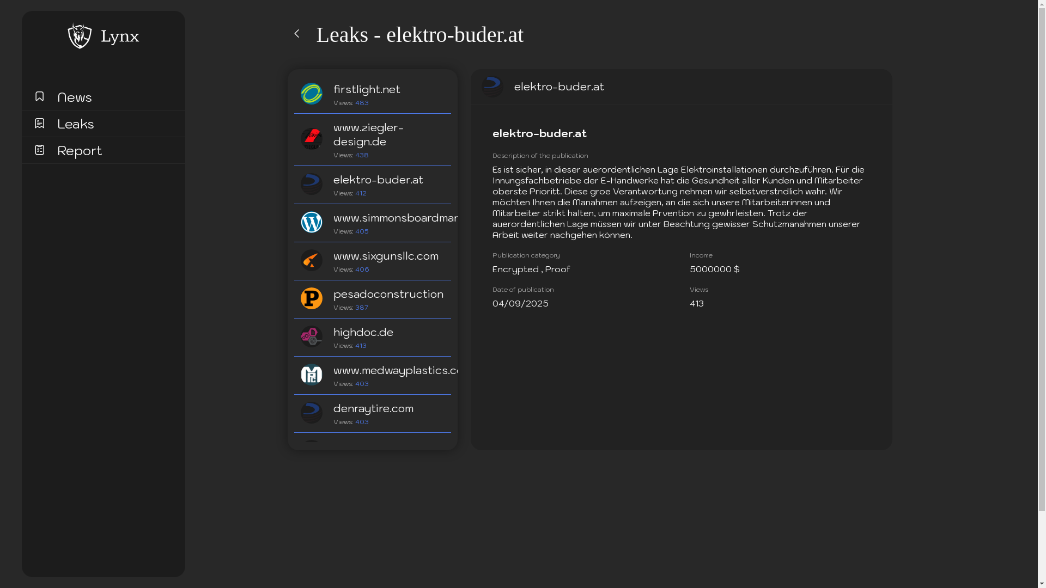1046x588 pixels.
Task: Click the blue progress underline below www.ziegler-design.de
Action: tap(372, 166)
